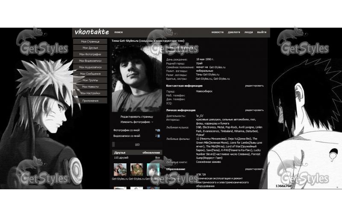This screenshot has width=342, height=217.
Task: Open videos-with-me film icon beside count 2
Action: pos(159,136)
